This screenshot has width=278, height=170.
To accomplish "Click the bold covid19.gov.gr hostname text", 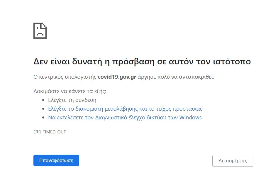I will click(x=117, y=77).
